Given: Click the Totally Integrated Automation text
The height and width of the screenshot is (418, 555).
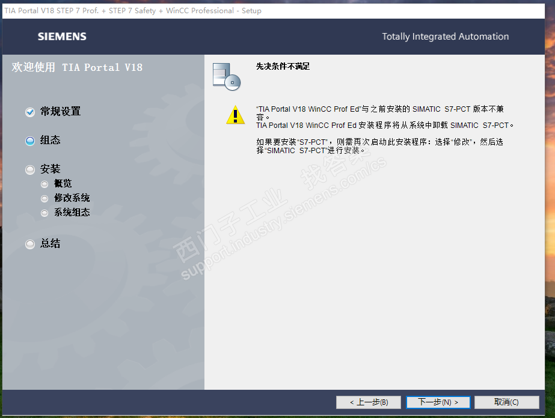Looking at the screenshot, I should (446, 37).
